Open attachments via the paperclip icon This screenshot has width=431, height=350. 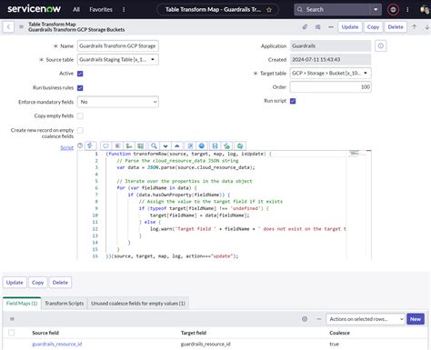tap(305, 27)
